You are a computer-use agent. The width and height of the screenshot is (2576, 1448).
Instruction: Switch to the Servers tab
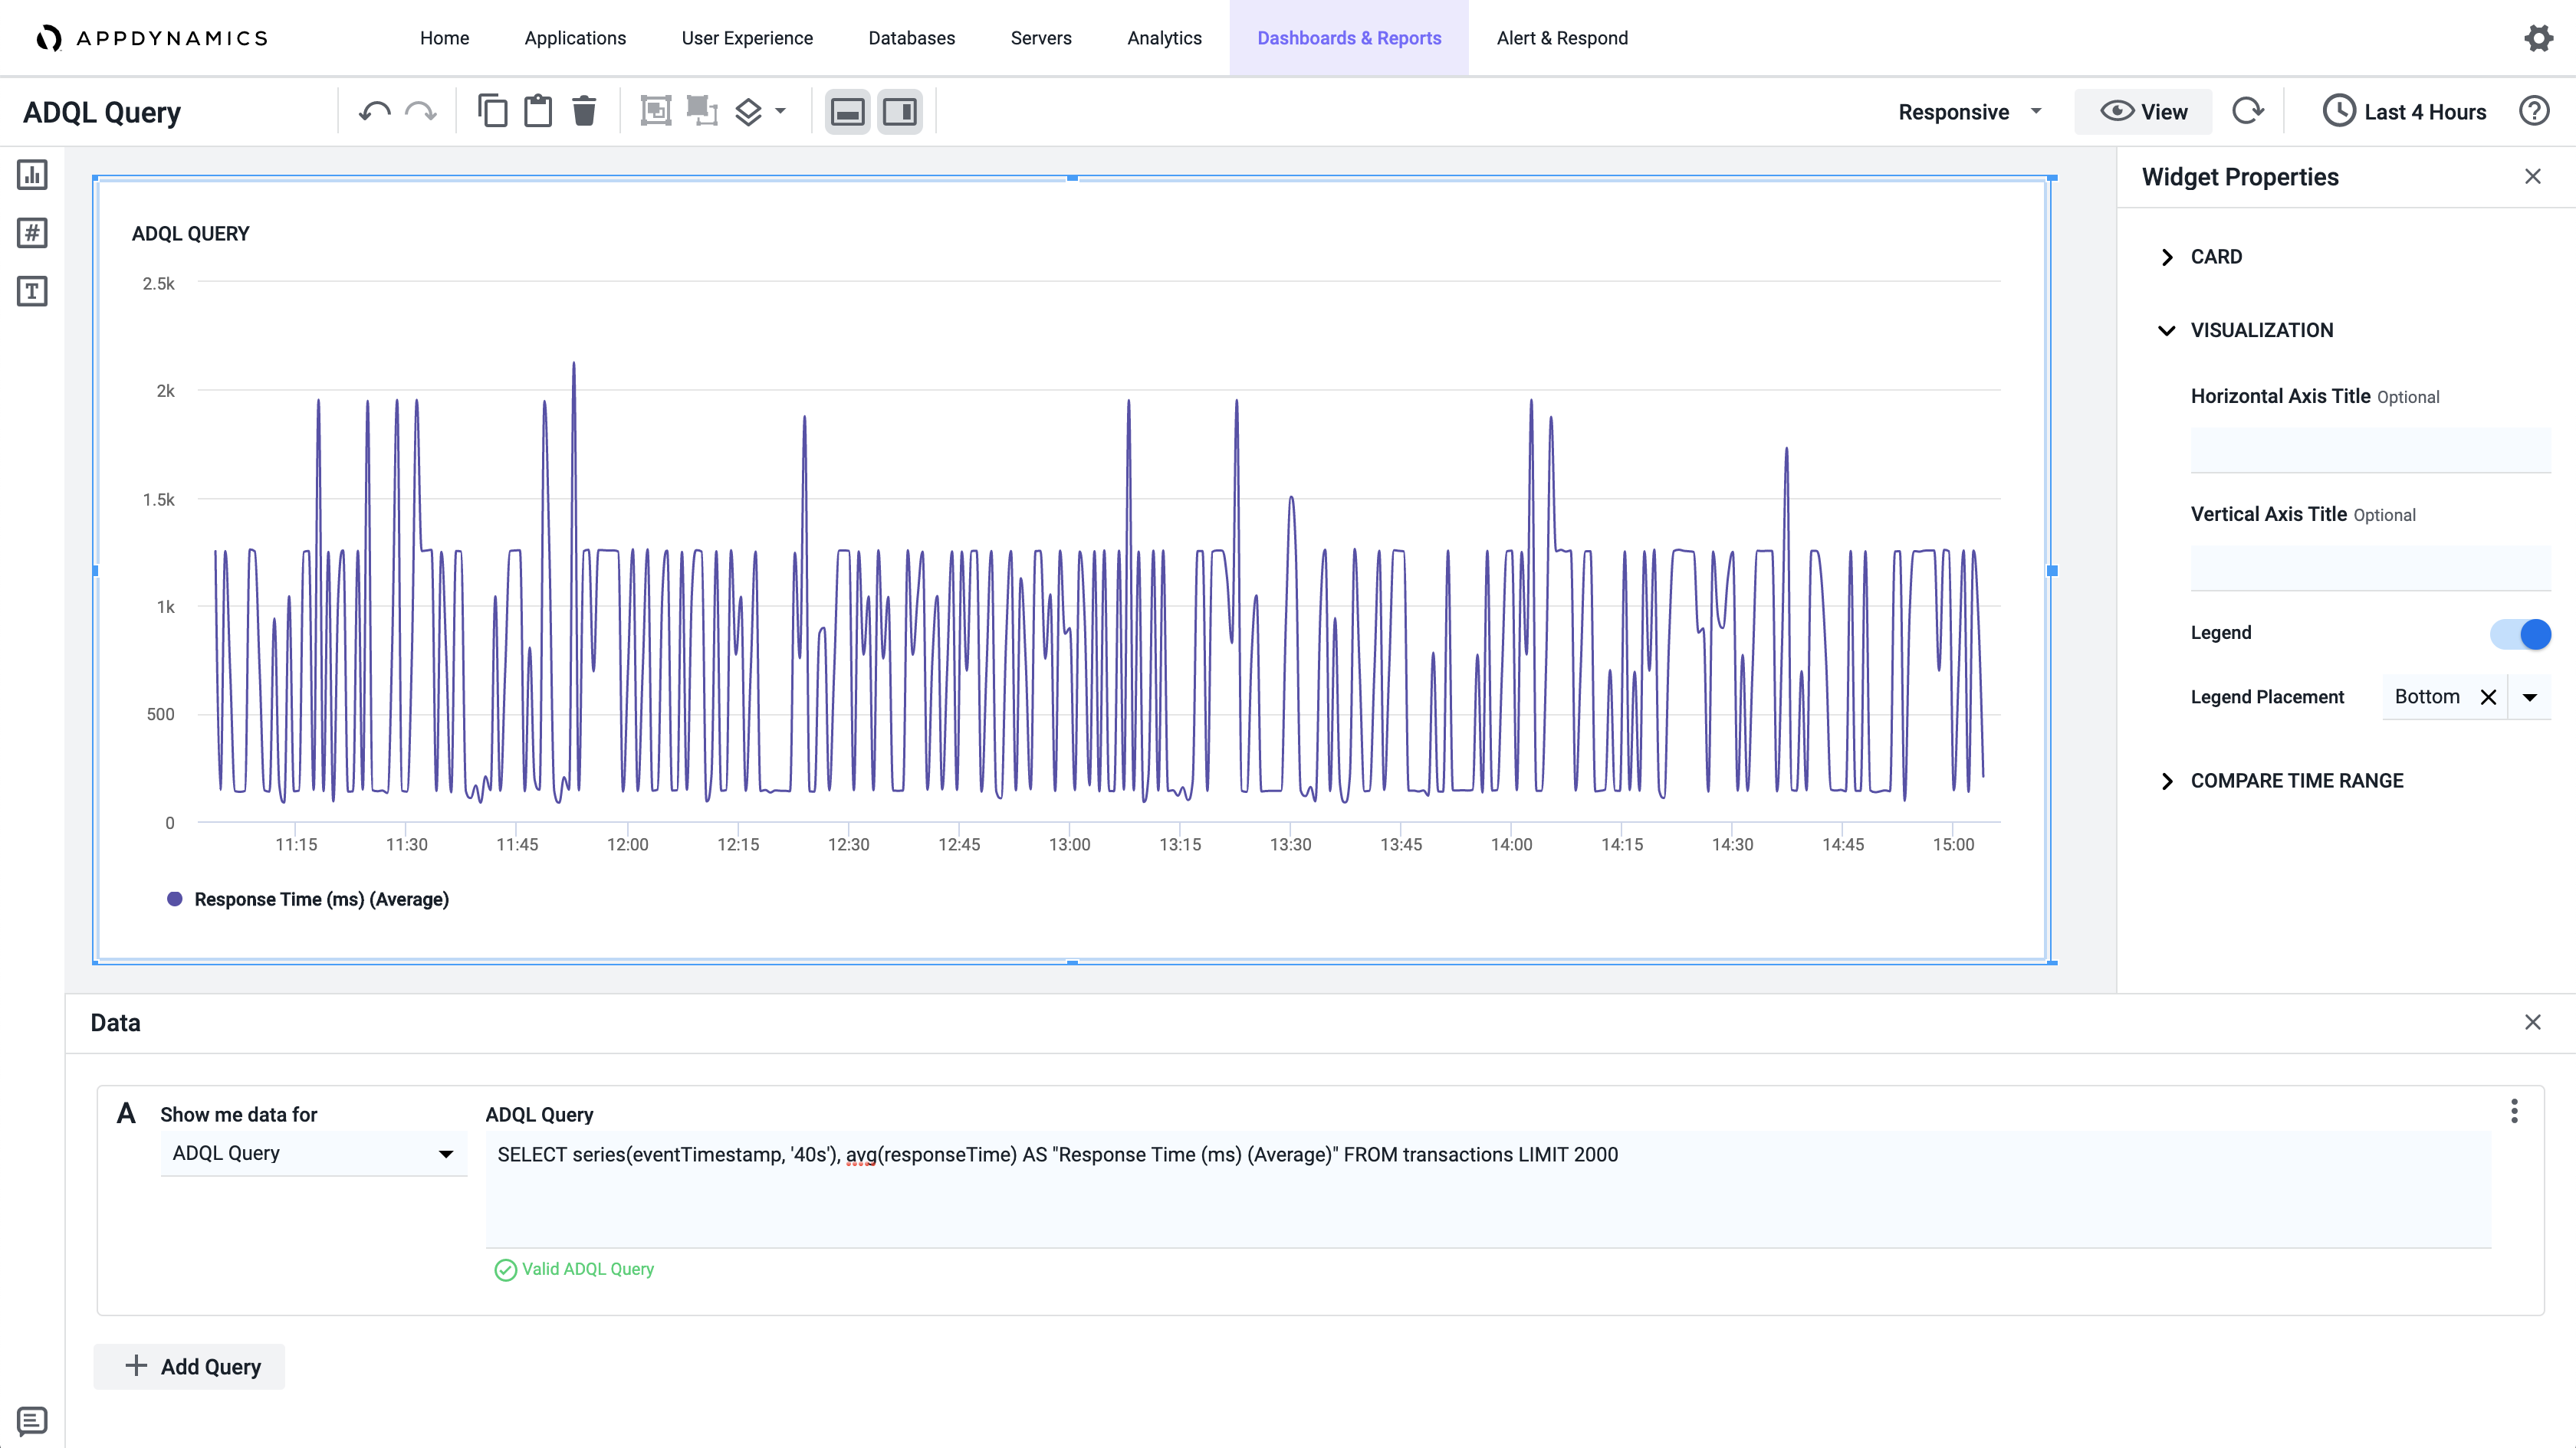click(1040, 38)
